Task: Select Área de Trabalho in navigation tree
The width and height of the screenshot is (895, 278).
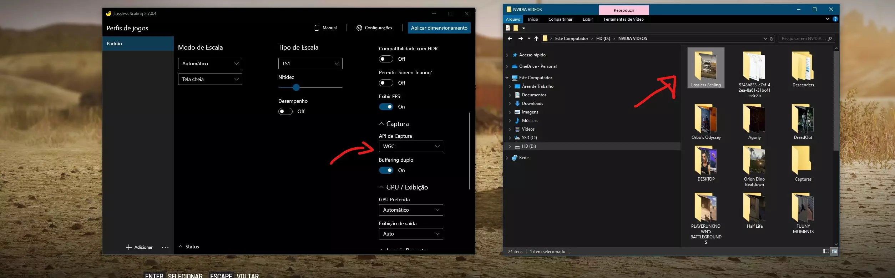Action: tap(538, 86)
